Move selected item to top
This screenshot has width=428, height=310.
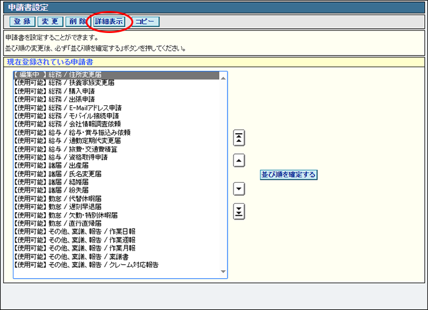click(x=239, y=138)
